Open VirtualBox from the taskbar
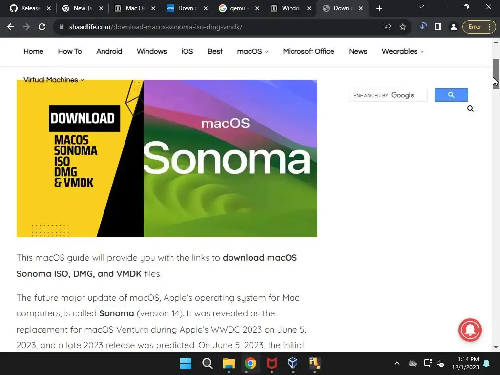 [293, 363]
